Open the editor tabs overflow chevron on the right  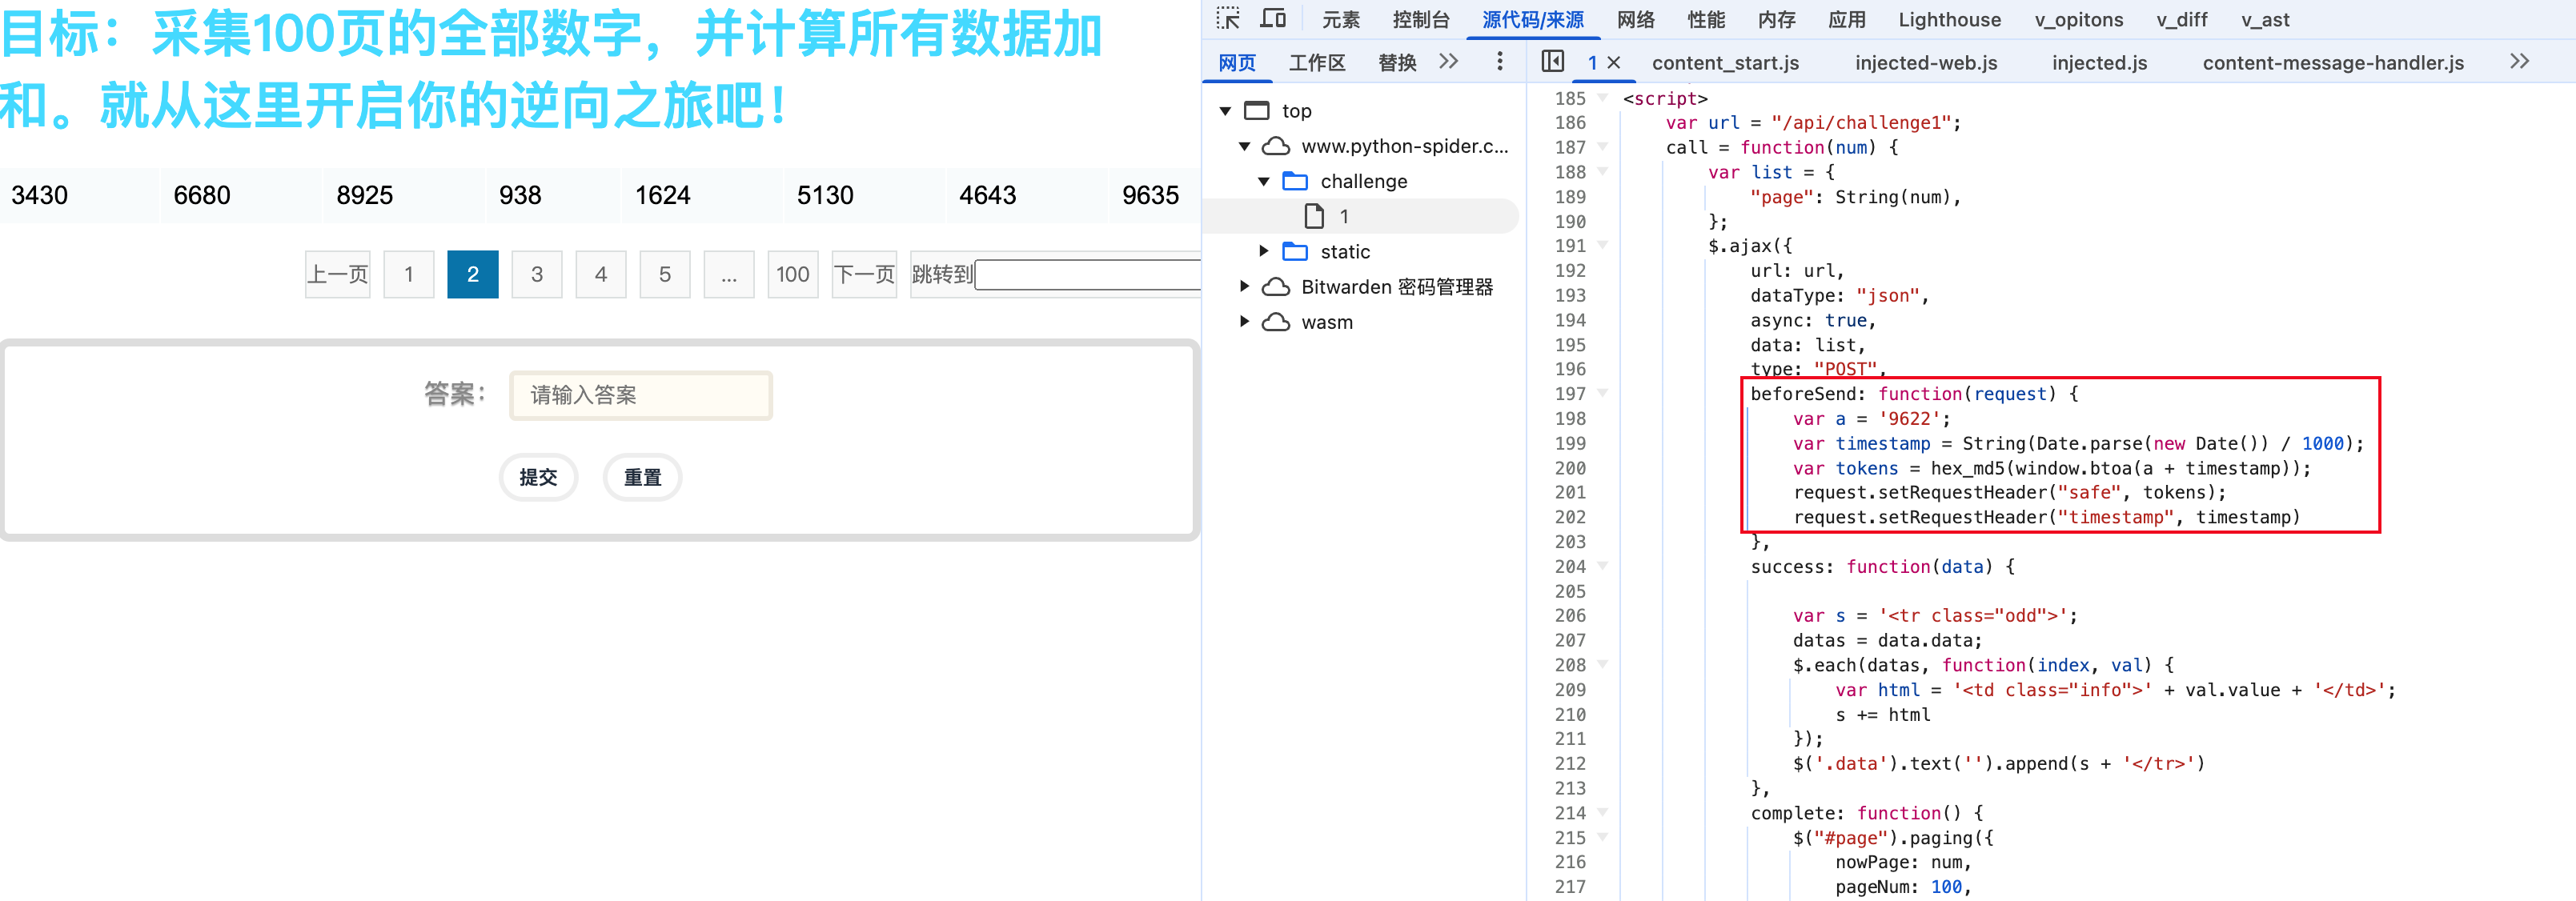[x=2519, y=61]
